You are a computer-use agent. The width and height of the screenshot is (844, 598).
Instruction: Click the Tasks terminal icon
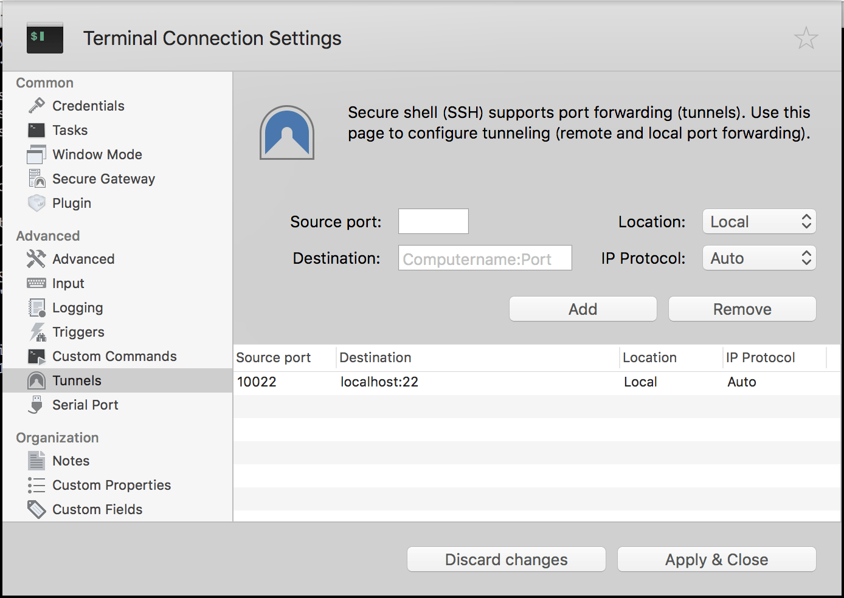point(36,130)
